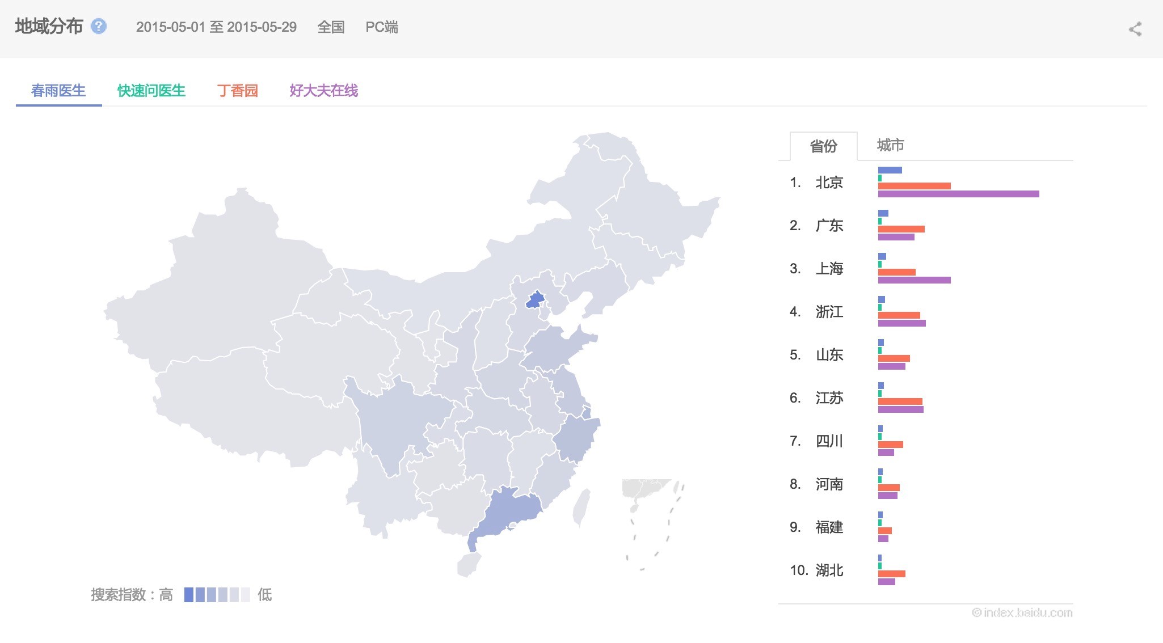1163x643 pixels.
Task: Click the index.baidu.com copyright link
Action: coord(1022,612)
